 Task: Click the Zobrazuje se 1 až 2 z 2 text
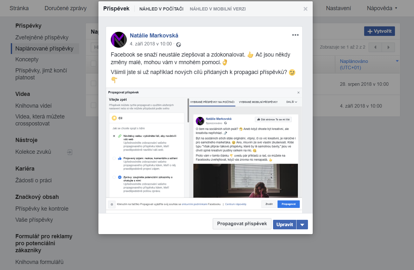(x=343, y=47)
